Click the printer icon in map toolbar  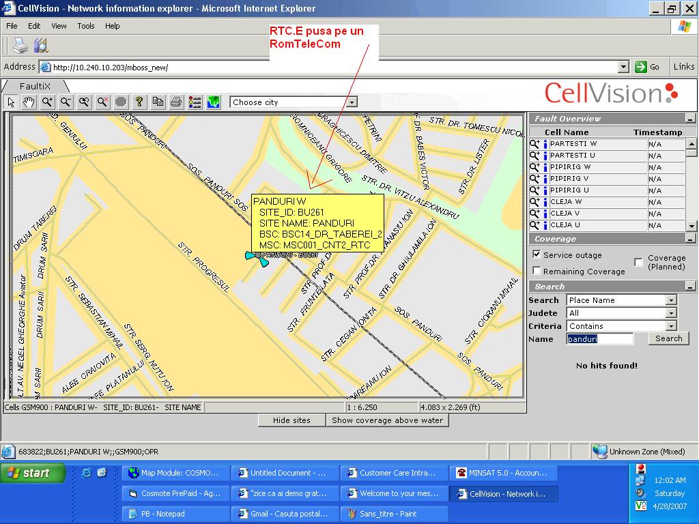[x=176, y=102]
